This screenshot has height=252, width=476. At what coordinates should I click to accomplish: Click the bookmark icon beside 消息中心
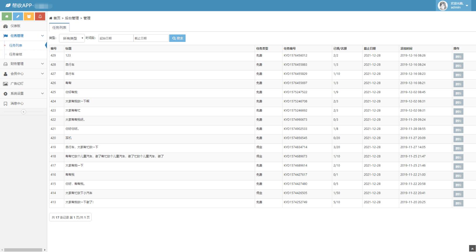pyautogui.click(x=6, y=103)
